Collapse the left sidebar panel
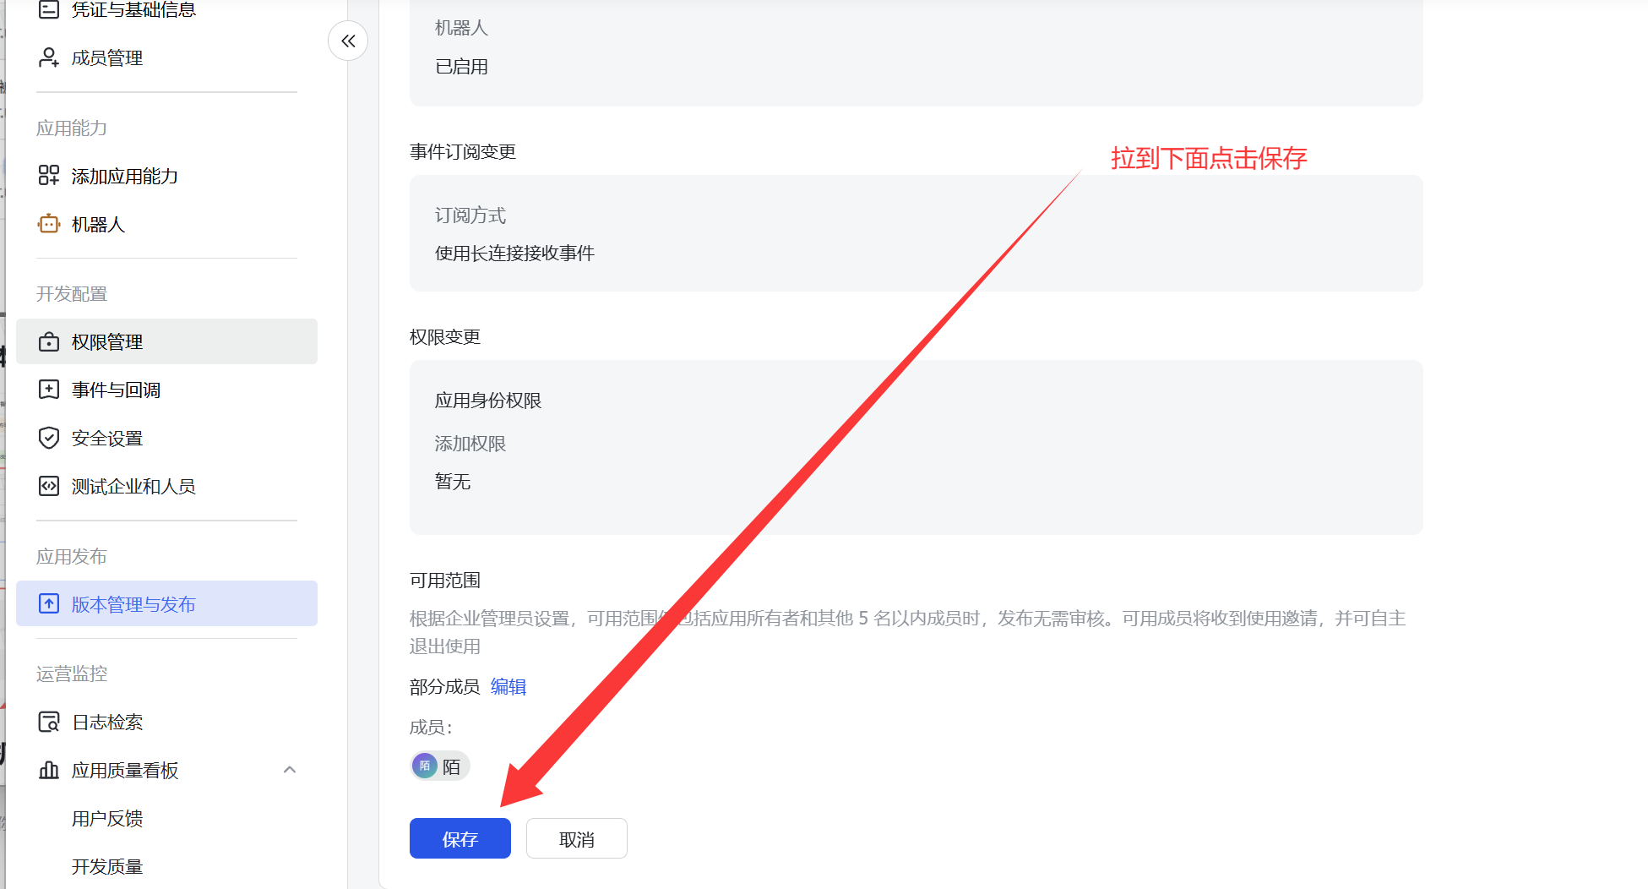This screenshot has width=1648, height=889. pyautogui.click(x=348, y=41)
